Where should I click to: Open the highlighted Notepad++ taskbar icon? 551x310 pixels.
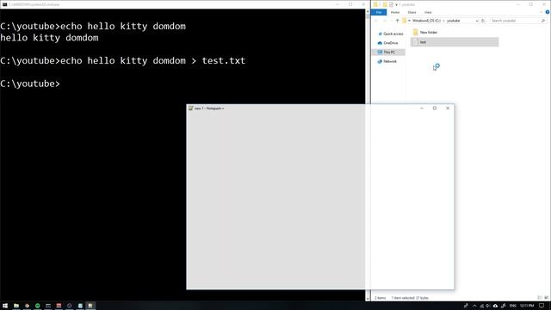tap(90, 306)
